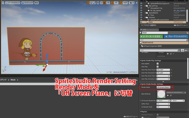
Task: Close the 詳細 details tab
Action: pyautogui.click(x=157, y=30)
